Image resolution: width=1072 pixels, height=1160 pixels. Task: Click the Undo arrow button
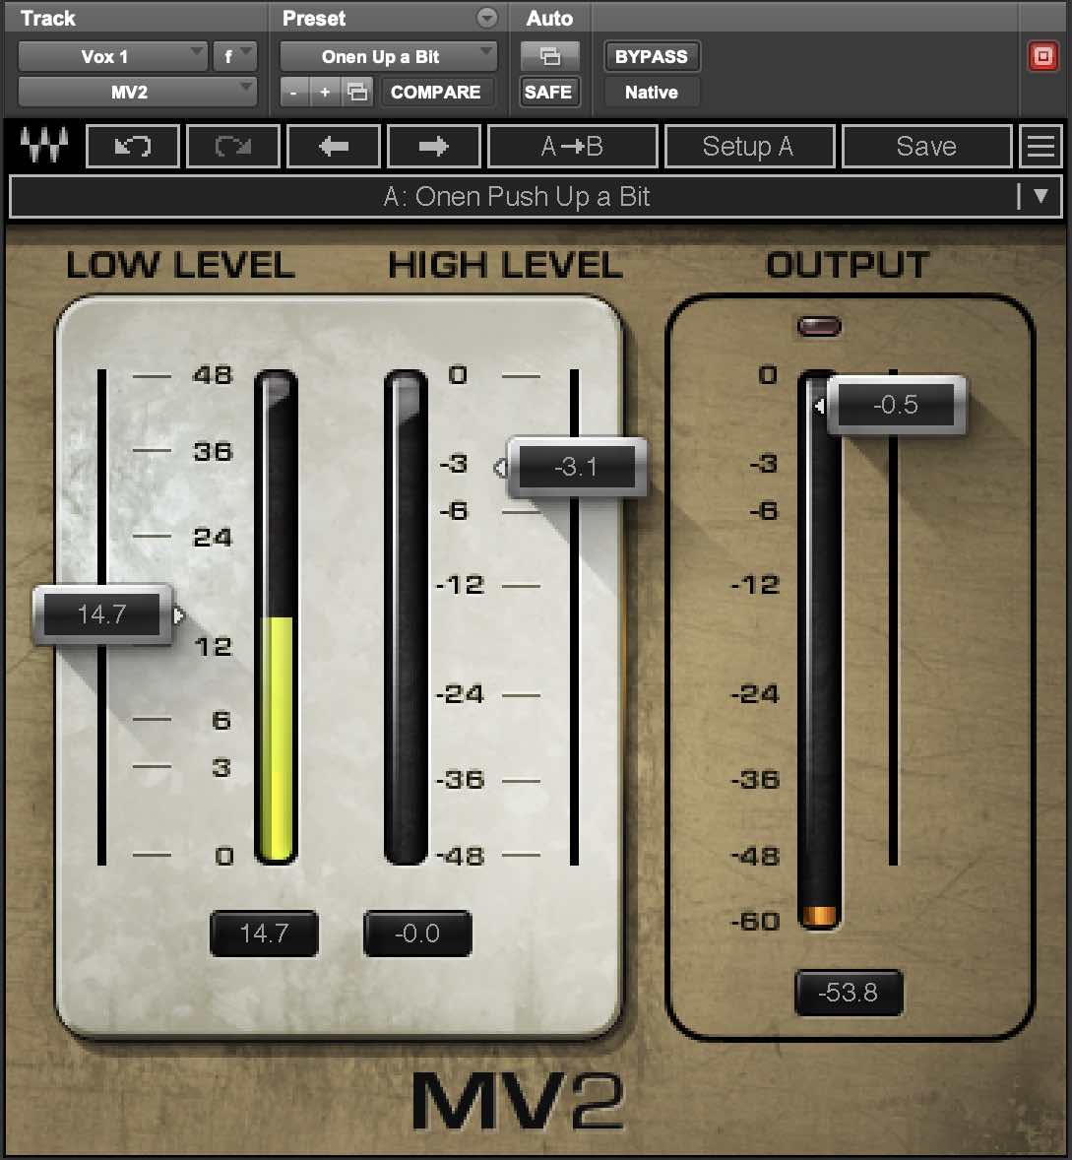tap(133, 147)
